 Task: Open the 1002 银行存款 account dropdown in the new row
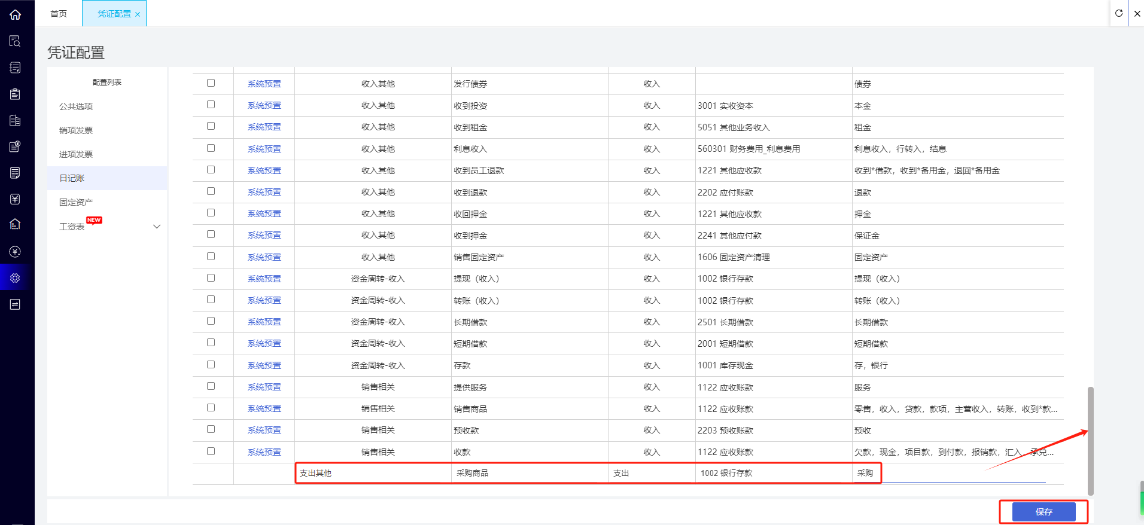(774, 473)
